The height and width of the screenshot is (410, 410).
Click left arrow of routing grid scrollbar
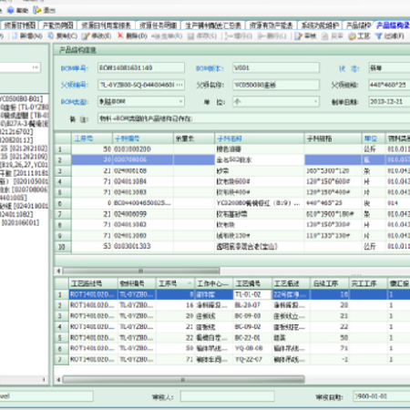click(x=58, y=380)
